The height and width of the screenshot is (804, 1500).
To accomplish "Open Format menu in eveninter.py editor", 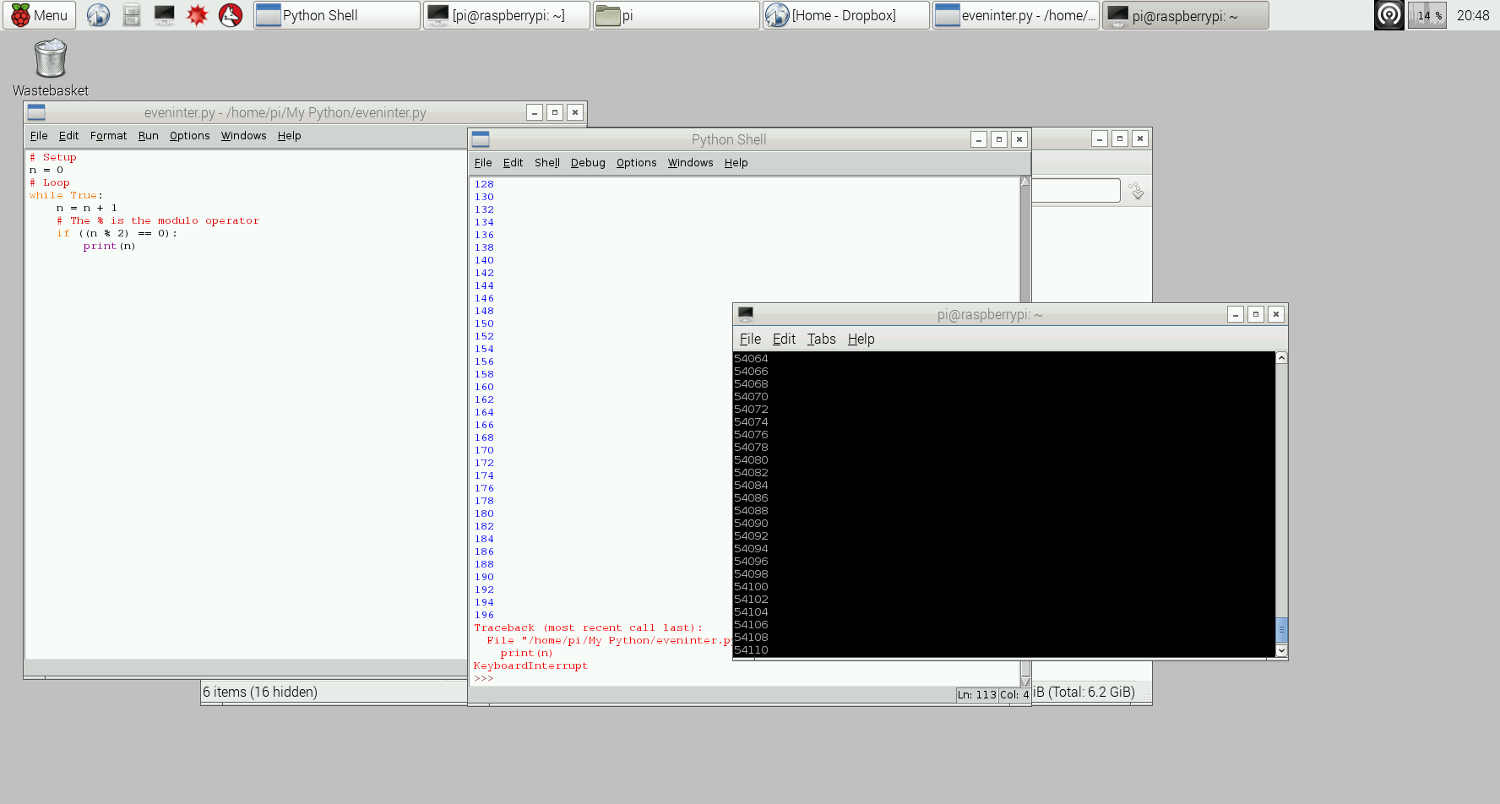I will (108, 136).
